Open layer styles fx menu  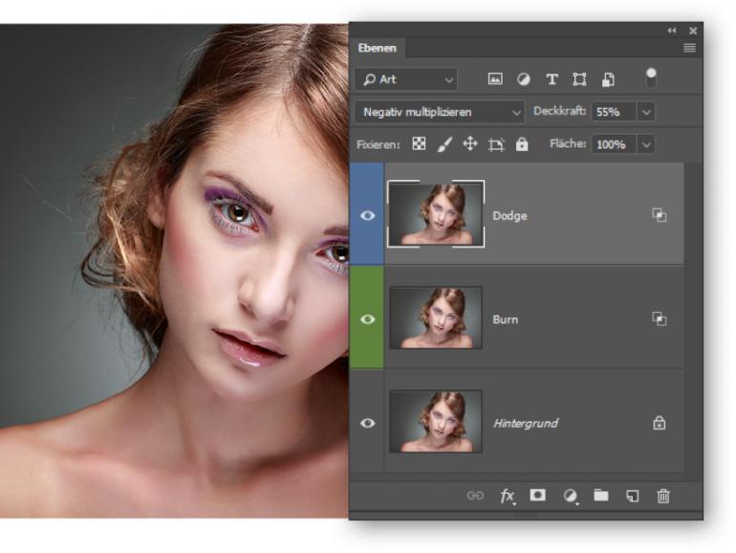click(507, 496)
